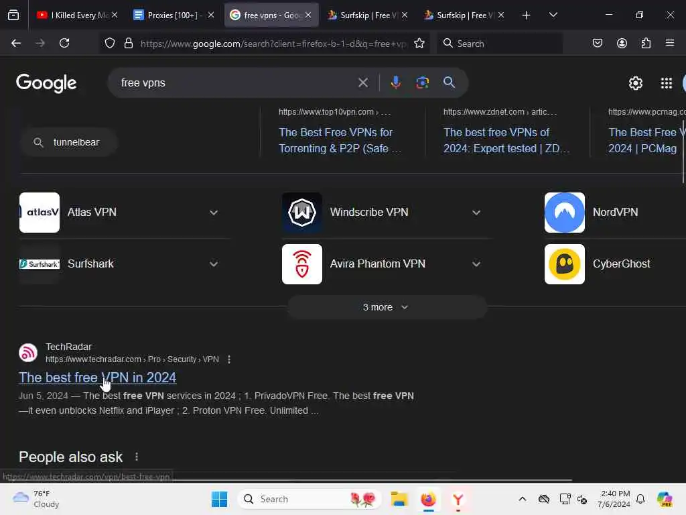Screen dimensions: 686x515
Task: Select CyberGhost entry
Action: (615, 264)
